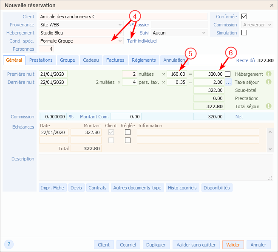Expand the Provenance dropdown

pyautogui.click(x=120, y=25)
